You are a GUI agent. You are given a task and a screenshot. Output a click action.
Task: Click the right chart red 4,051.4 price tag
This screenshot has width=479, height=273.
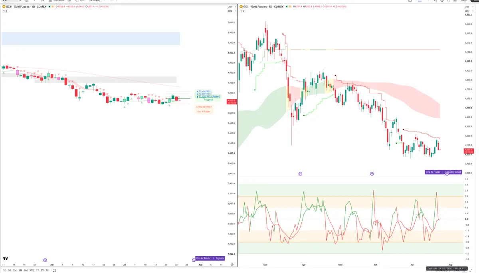tap(469, 151)
